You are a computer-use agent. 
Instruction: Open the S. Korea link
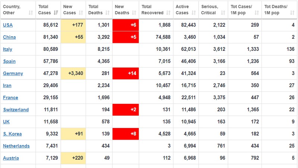(x=12, y=134)
